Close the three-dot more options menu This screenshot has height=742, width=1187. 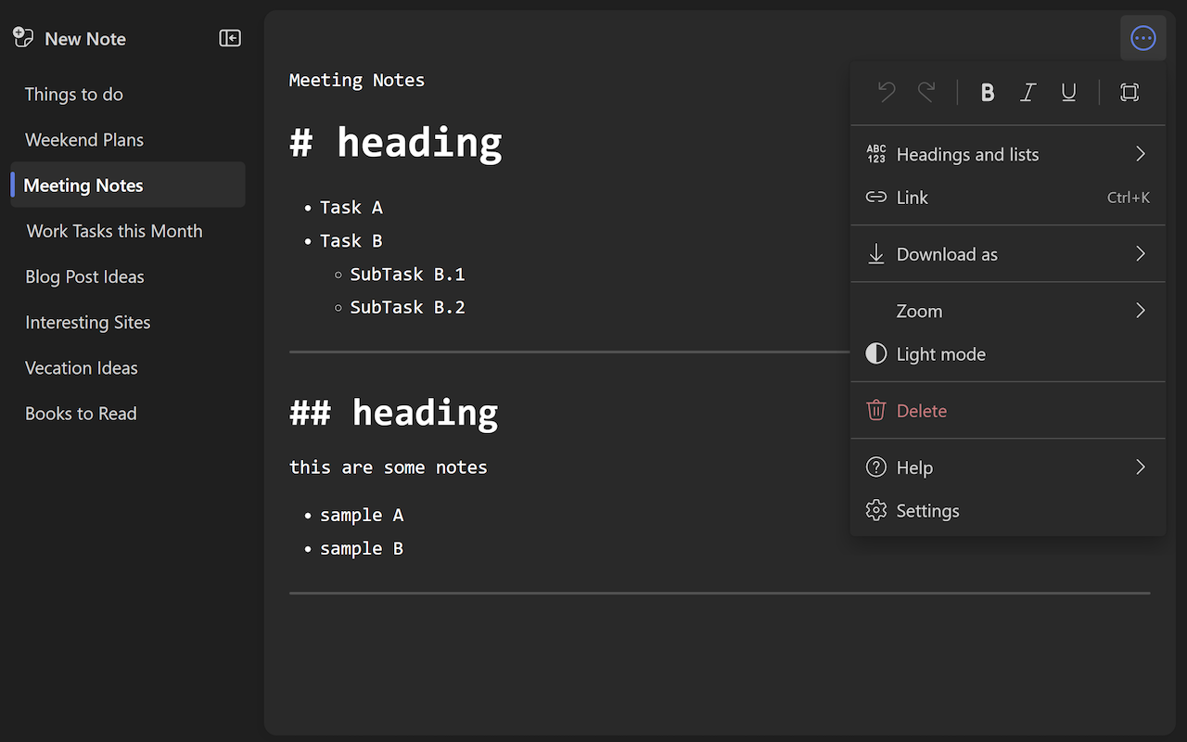pos(1142,39)
